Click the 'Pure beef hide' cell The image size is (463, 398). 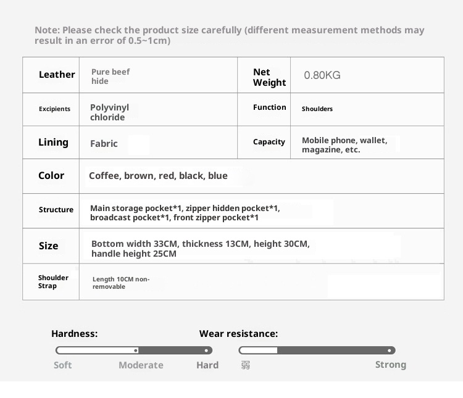coord(111,77)
